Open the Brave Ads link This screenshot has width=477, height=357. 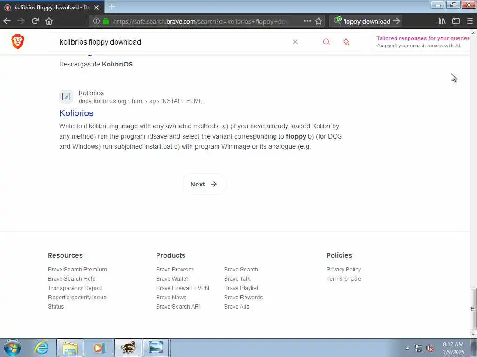tap(237, 307)
